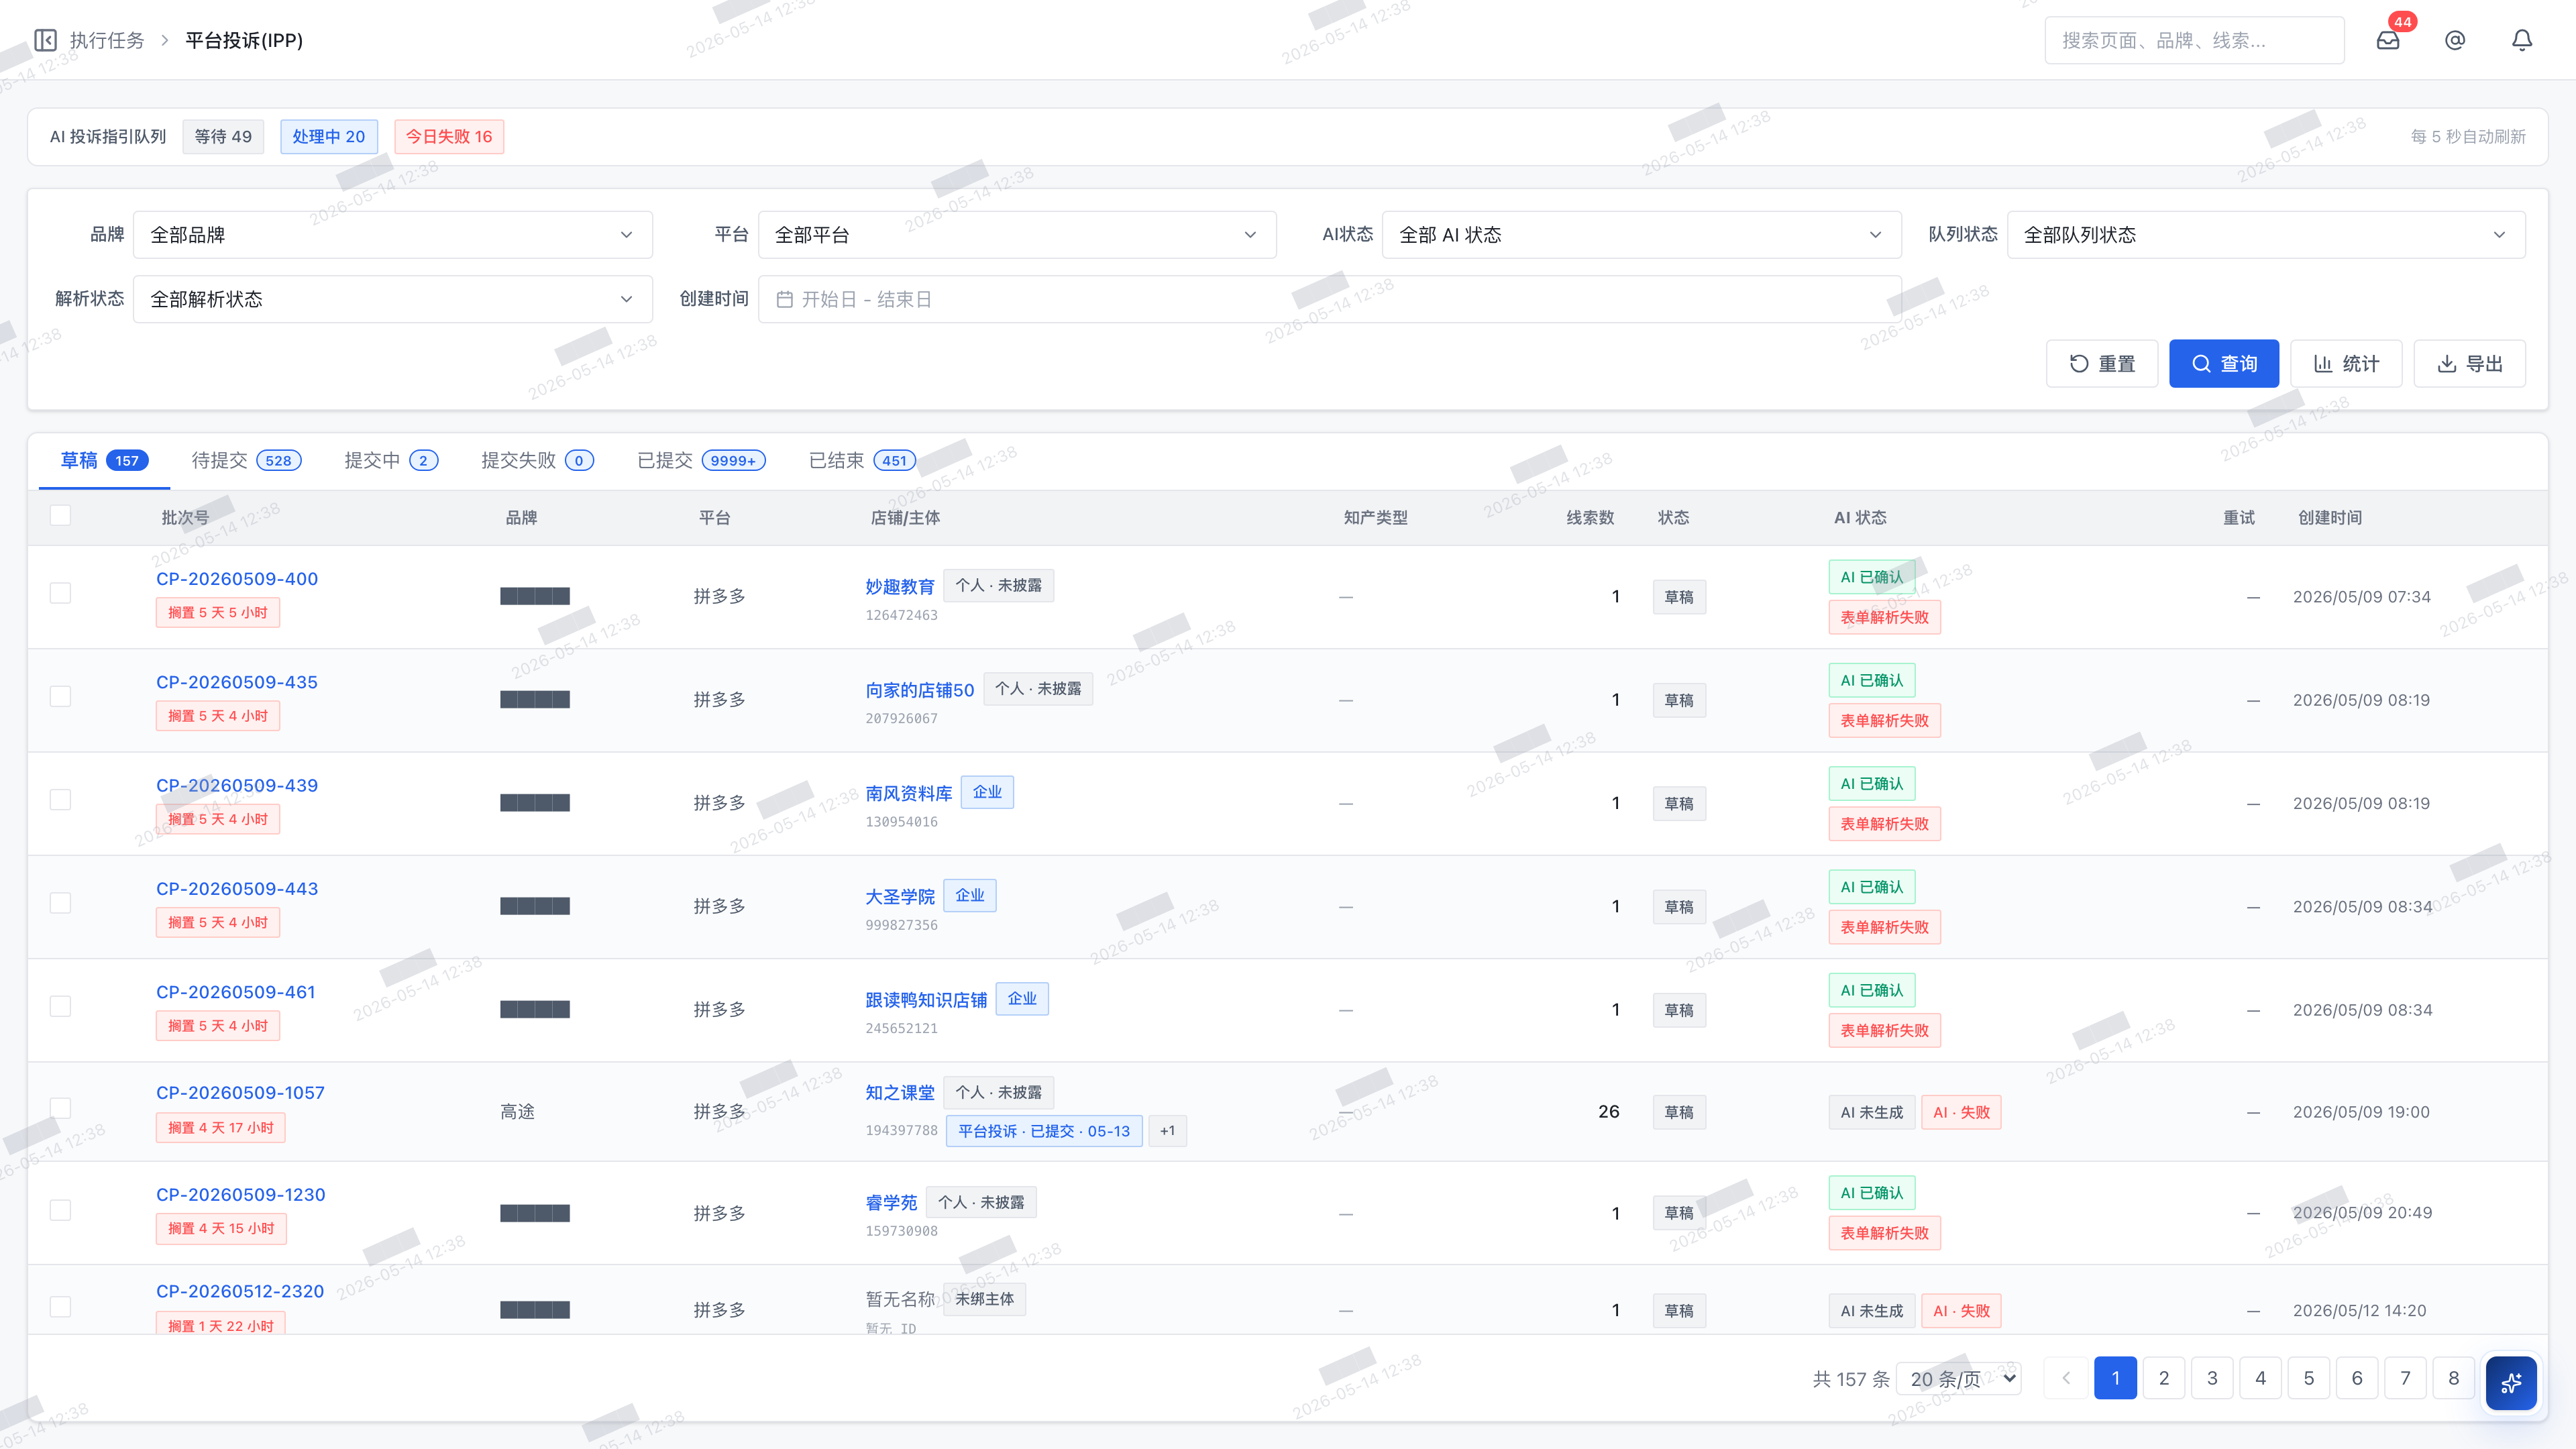Open the @ mentions icon
The image size is (2576, 1449).
pos(2455,40)
